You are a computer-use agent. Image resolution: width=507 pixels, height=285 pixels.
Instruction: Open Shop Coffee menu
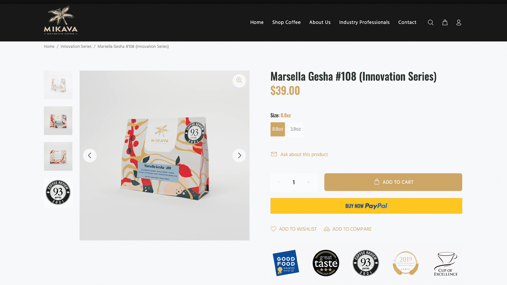286,22
